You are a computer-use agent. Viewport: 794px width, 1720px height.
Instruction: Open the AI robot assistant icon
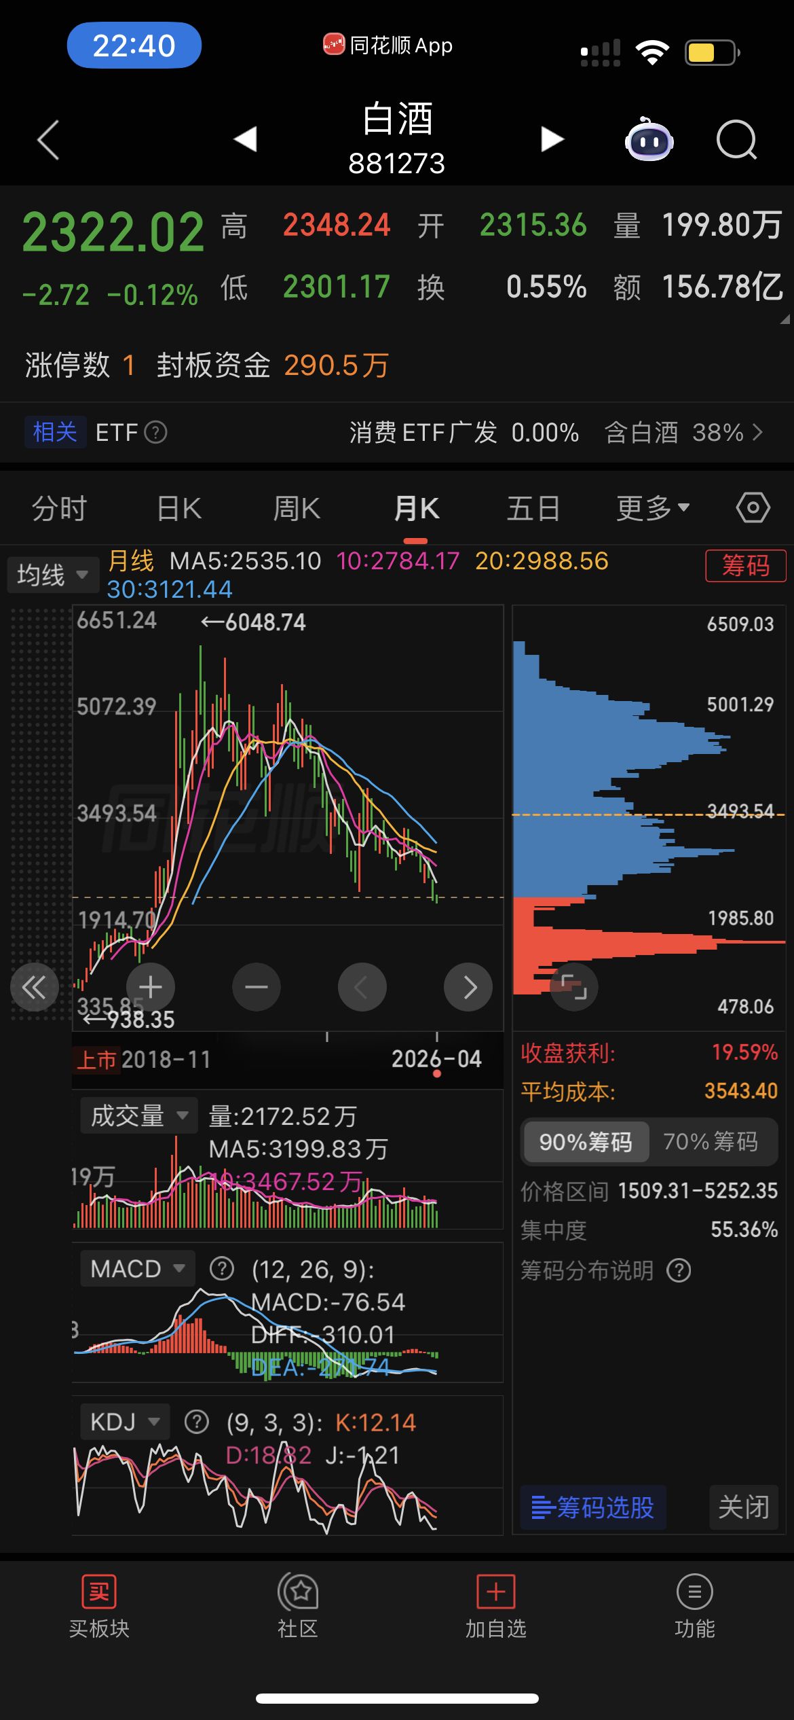[x=649, y=141]
